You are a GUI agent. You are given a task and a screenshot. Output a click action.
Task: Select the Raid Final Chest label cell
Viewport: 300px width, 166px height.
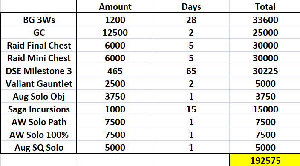tap(39, 45)
